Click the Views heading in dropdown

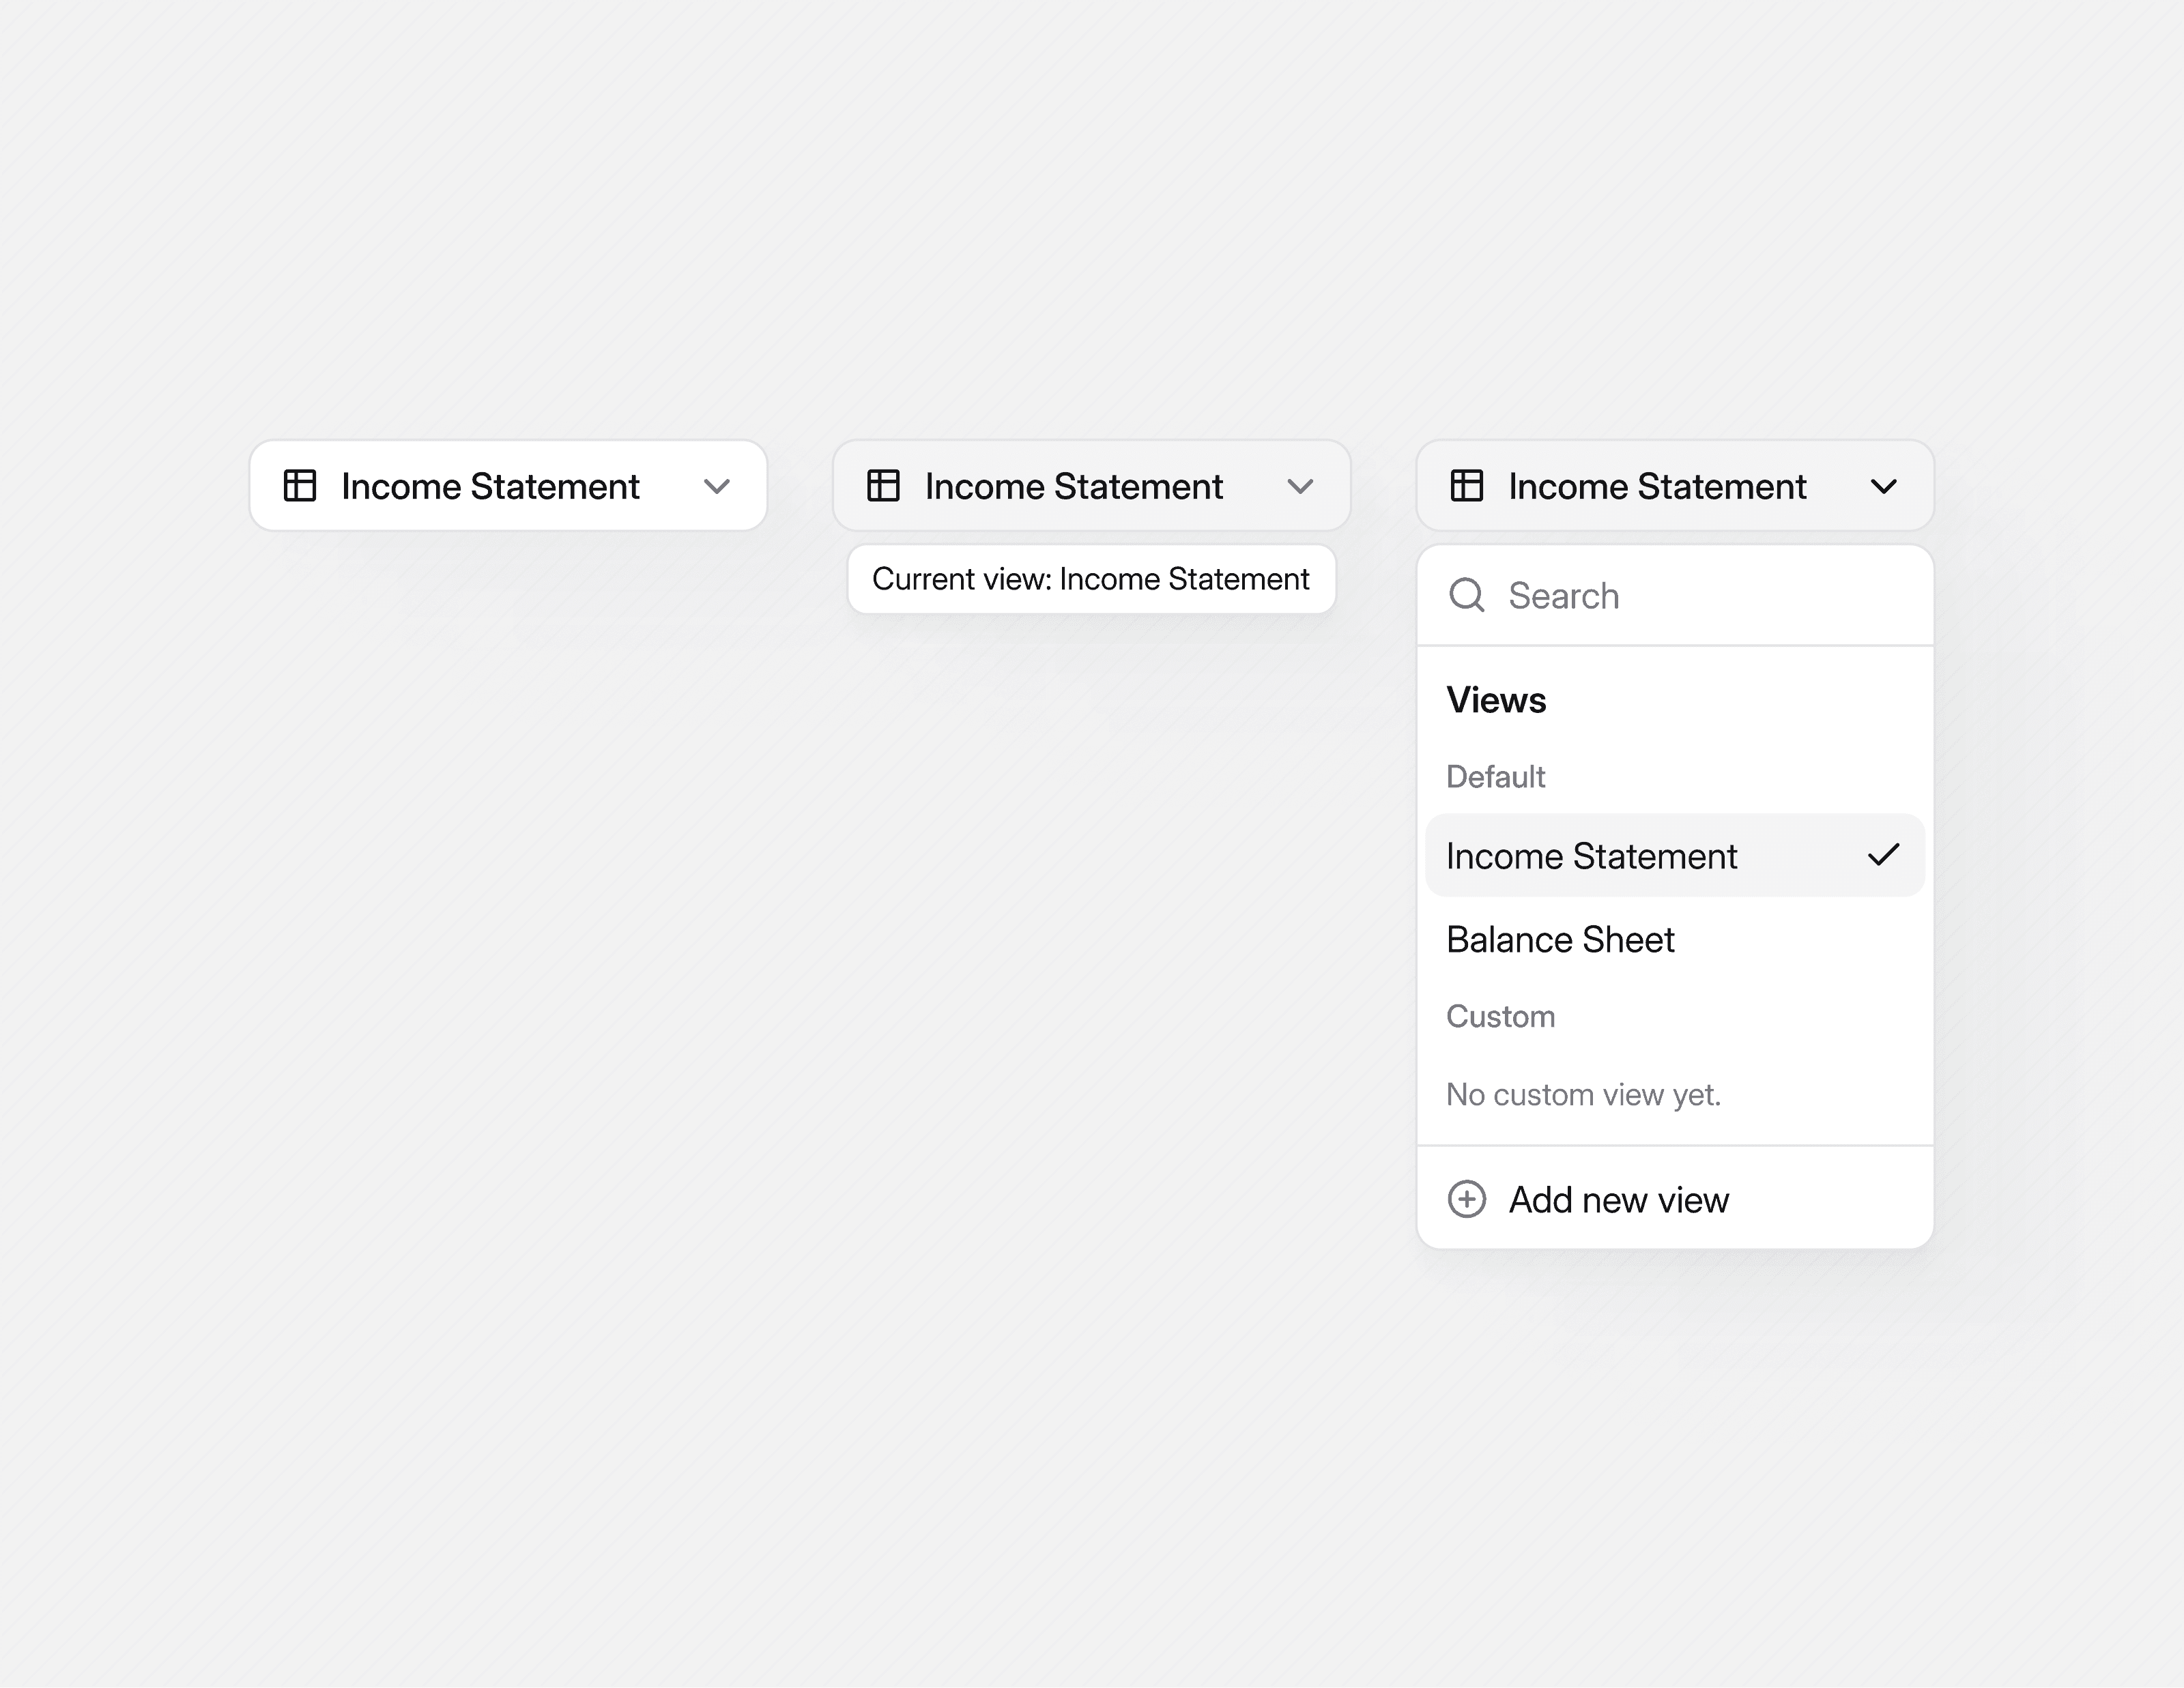(1496, 701)
